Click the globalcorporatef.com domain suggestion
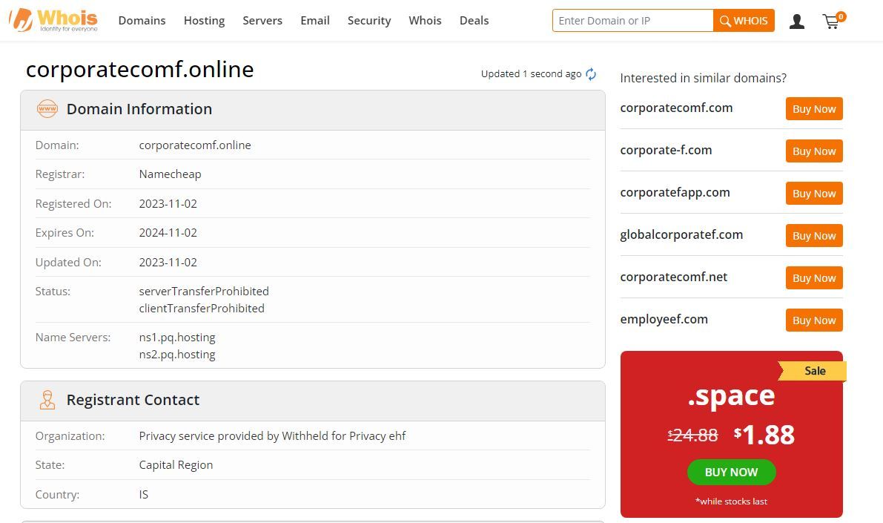 [681, 234]
